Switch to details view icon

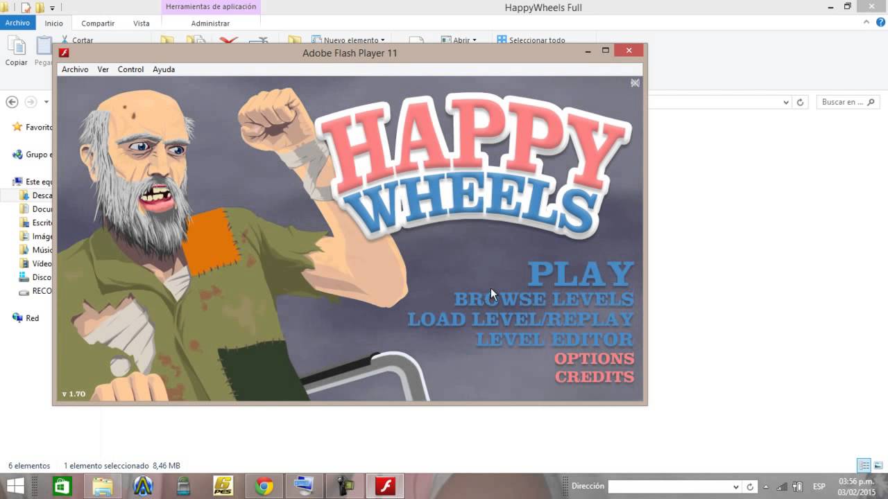(864, 465)
